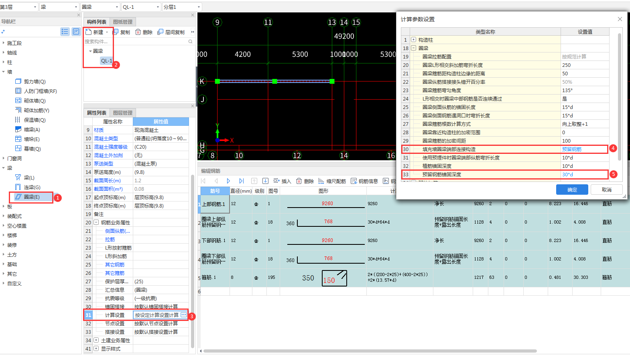Click the add-star icon under 导航栏
The width and height of the screenshot is (630, 355).
tap(3, 32)
